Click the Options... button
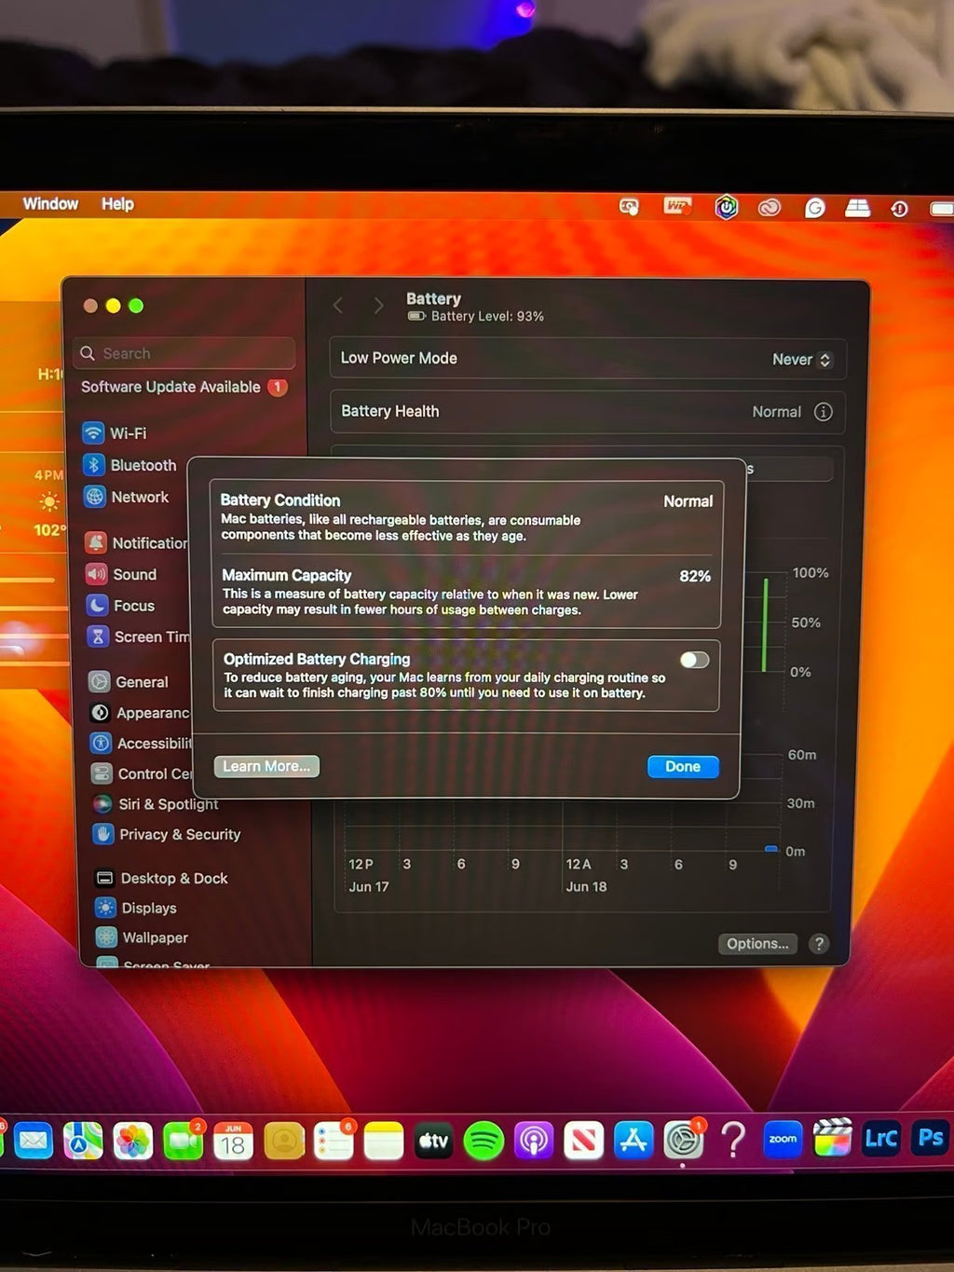The image size is (954, 1272). pyautogui.click(x=757, y=943)
